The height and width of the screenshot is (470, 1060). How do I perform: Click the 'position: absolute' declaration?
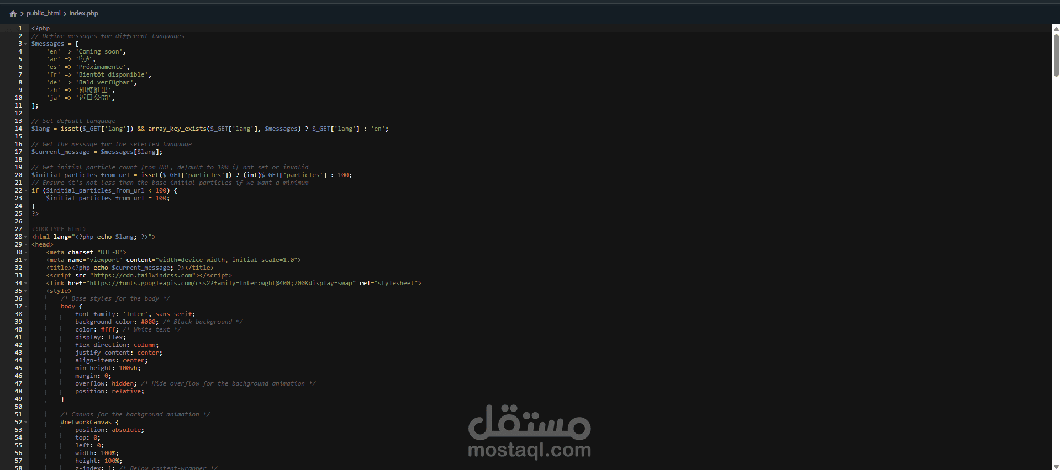109,430
